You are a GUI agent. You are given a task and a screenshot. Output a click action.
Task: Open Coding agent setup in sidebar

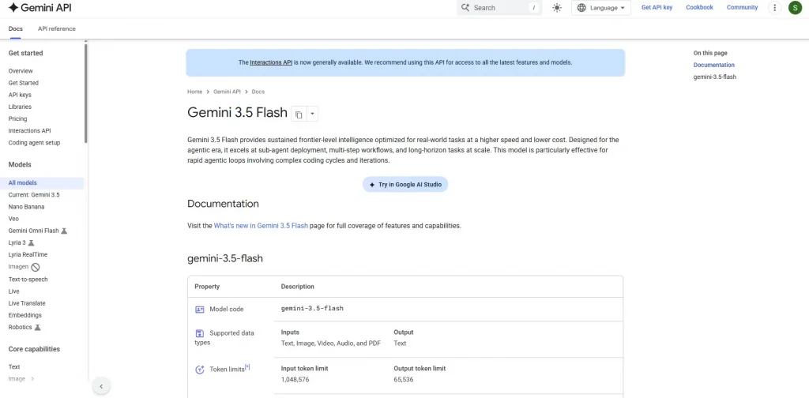point(34,143)
